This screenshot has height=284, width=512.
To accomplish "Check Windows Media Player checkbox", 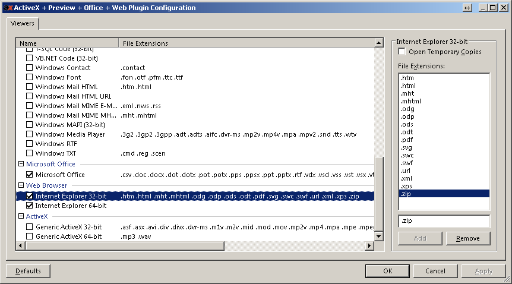I will [x=29, y=134].
